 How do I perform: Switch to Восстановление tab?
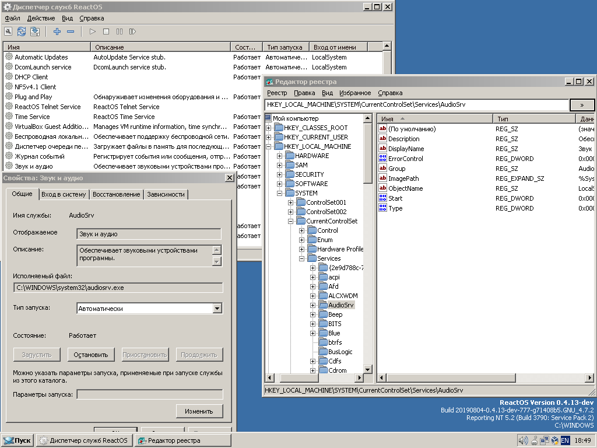tap(117, 194)
